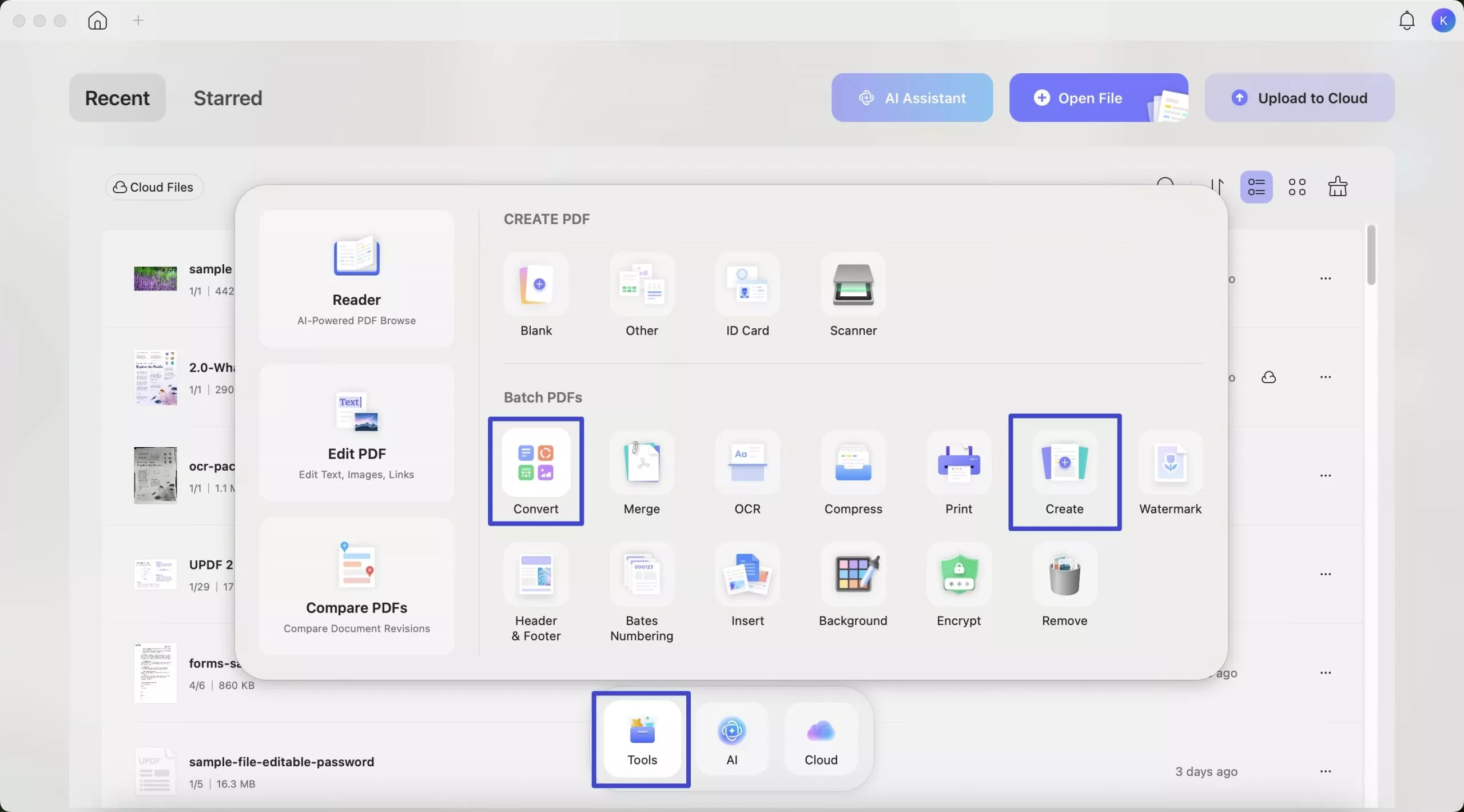The image size is (1464, 812).
Task: Click Upload to Cloud button
Action: click(1299, 98)
